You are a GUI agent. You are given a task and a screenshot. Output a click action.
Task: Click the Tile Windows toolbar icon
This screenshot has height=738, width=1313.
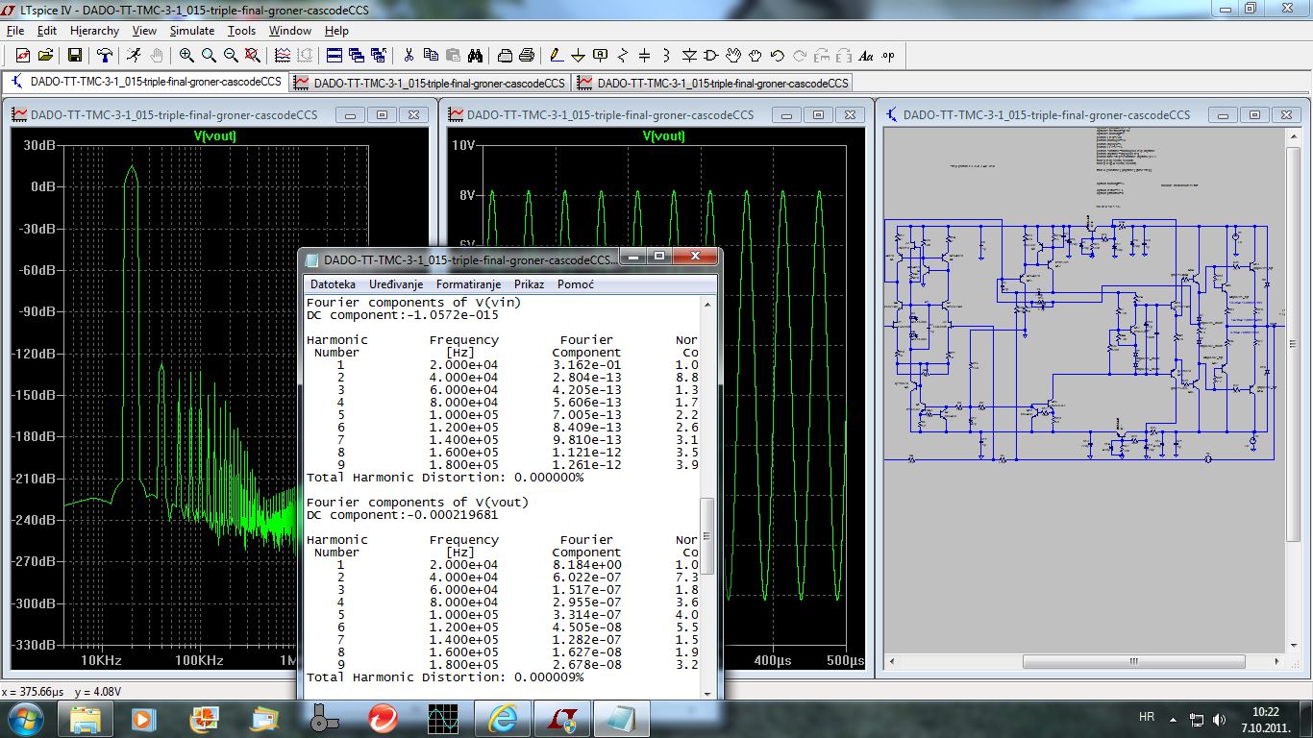pos(334,56)
